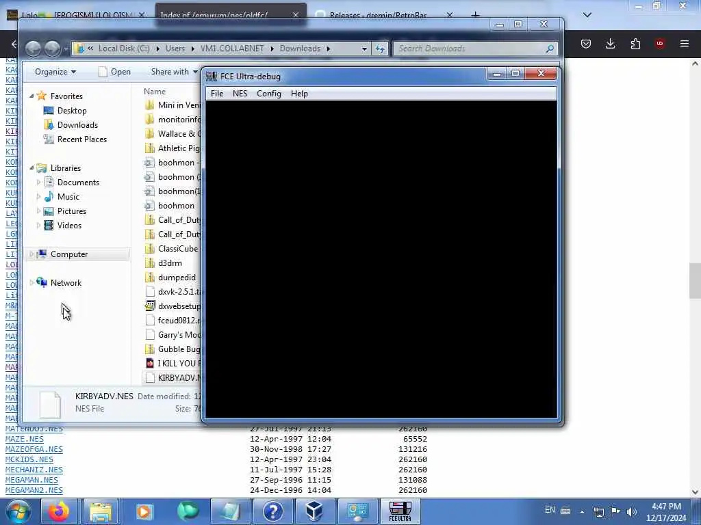Click Firefox icon on the taskbar
Screen dimensions: 701x525
(59, 511)
